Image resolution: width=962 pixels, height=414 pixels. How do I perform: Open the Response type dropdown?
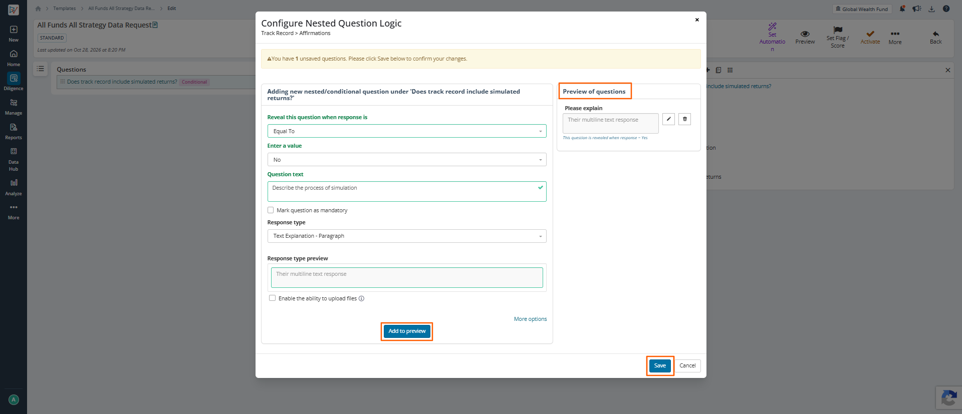pos(407,236)
